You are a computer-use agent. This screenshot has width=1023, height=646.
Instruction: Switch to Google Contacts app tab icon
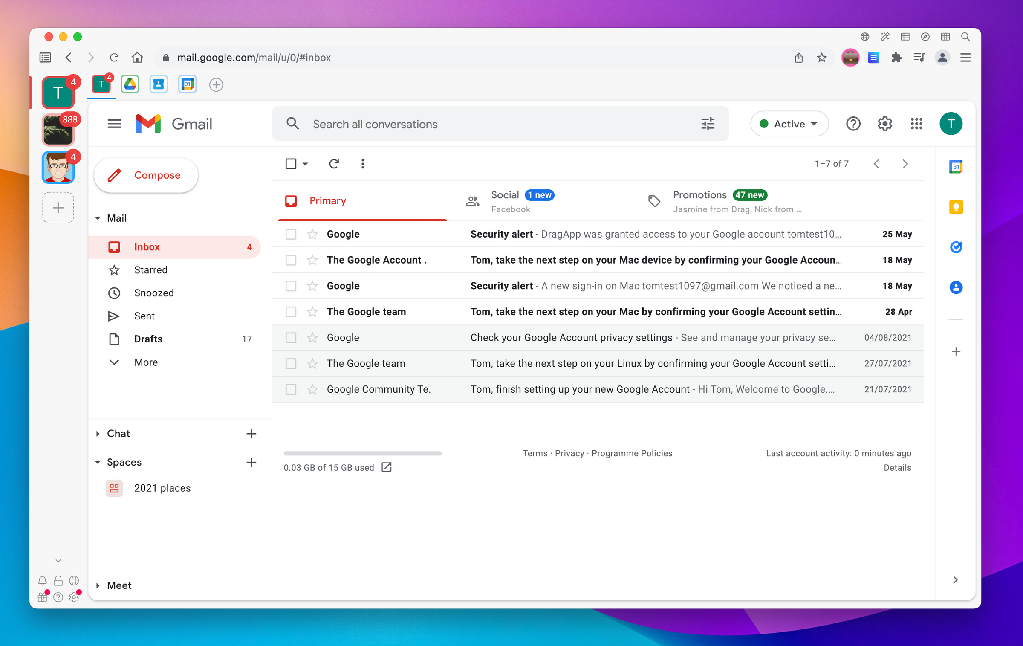click(159, 84)
